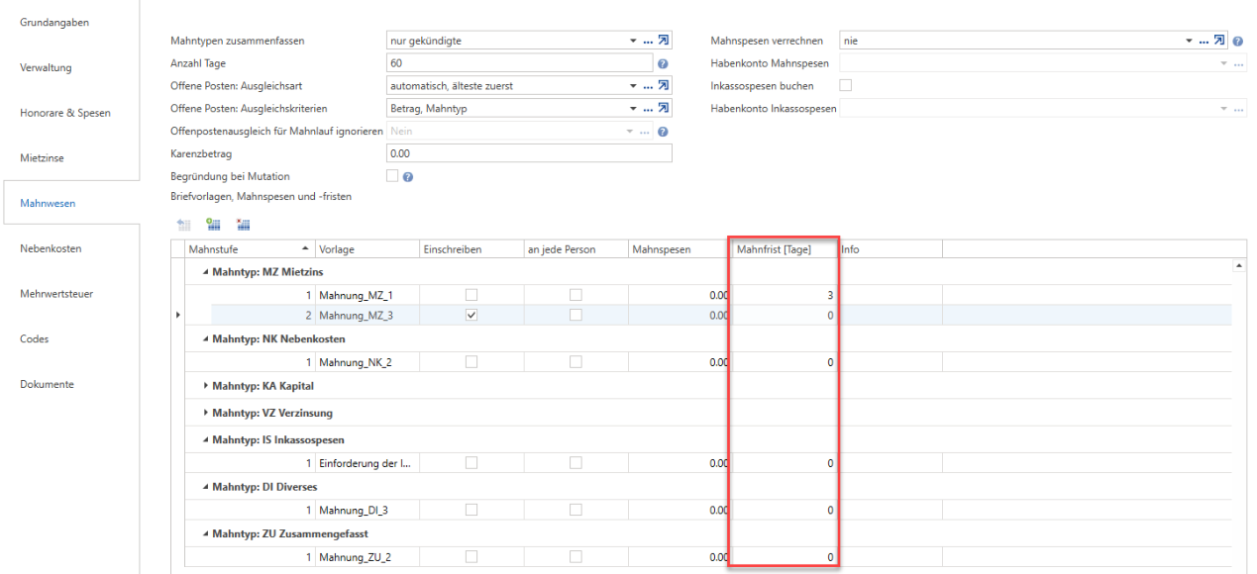
Task: Open the help icon beside Mahnspesen verrechnen
Action: 1238,42
